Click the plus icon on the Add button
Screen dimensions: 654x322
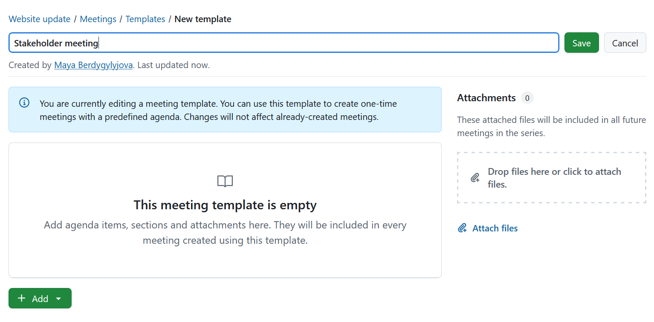click(x=21, y=298)
